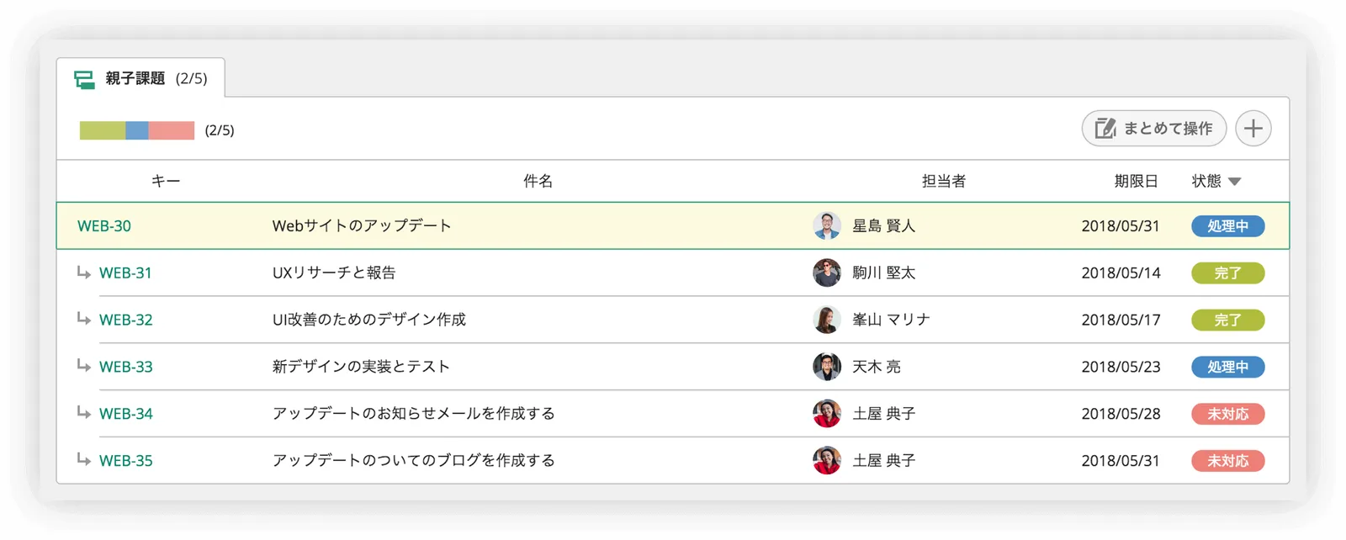Select subject アップデートのついてのブログを作成する
Viewport: 1346px width, 540px height.
(414, 462)
